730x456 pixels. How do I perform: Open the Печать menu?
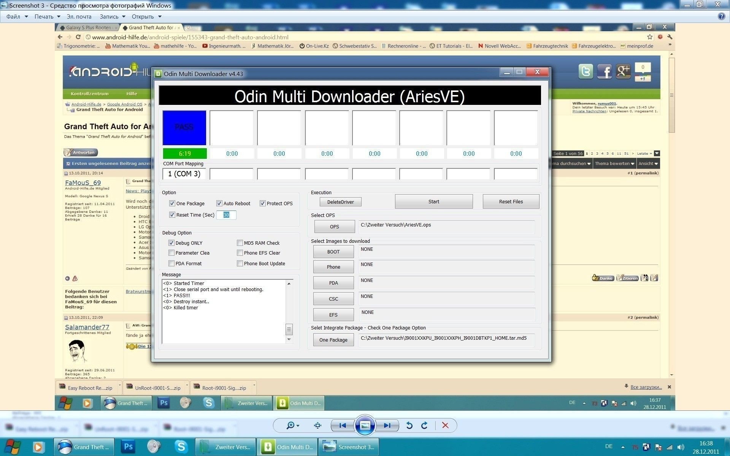pos(44,17)
